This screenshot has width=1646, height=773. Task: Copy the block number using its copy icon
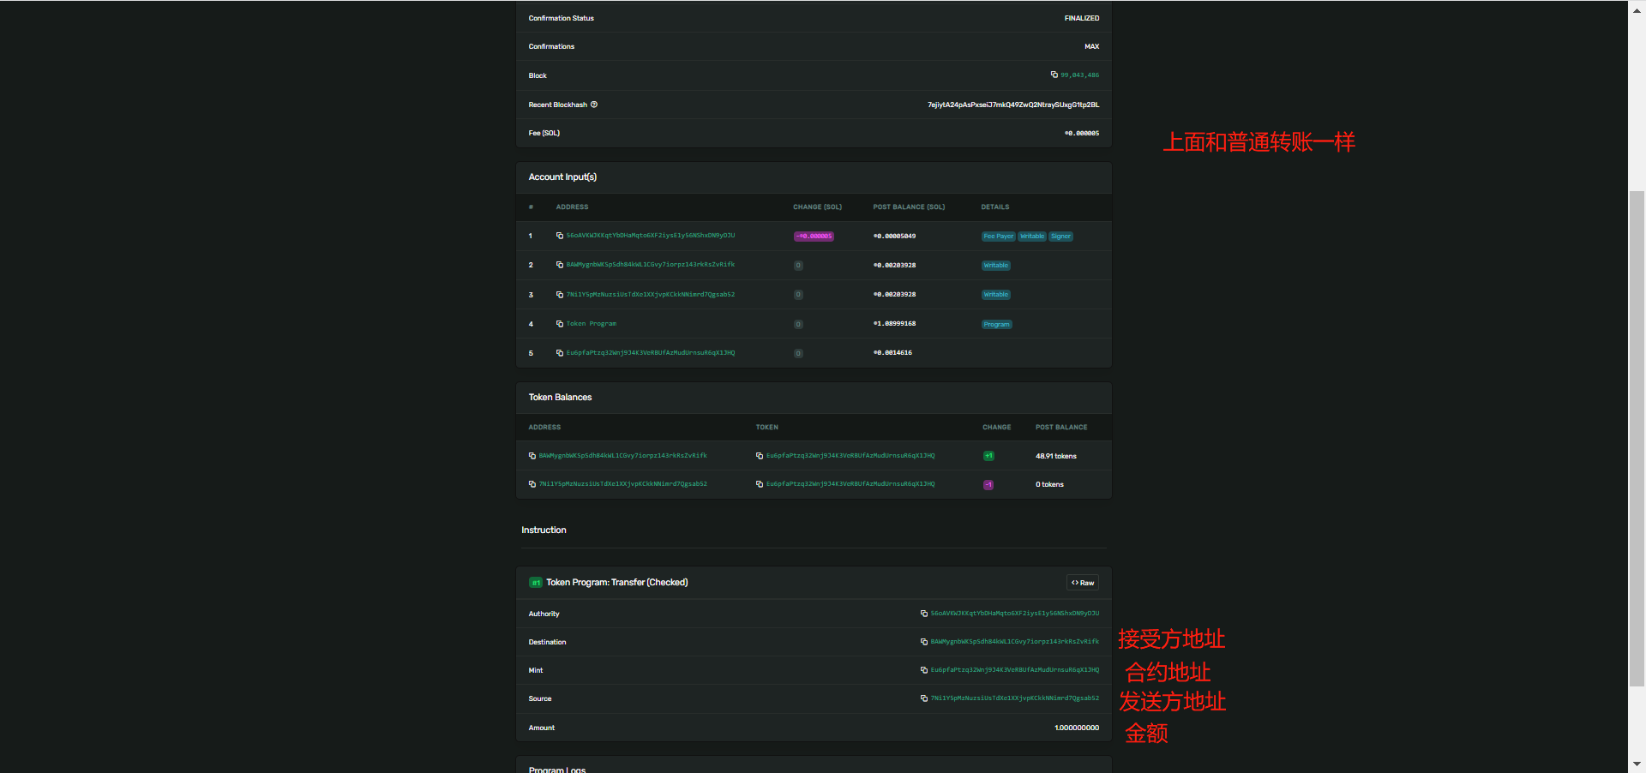[1054, 75]
